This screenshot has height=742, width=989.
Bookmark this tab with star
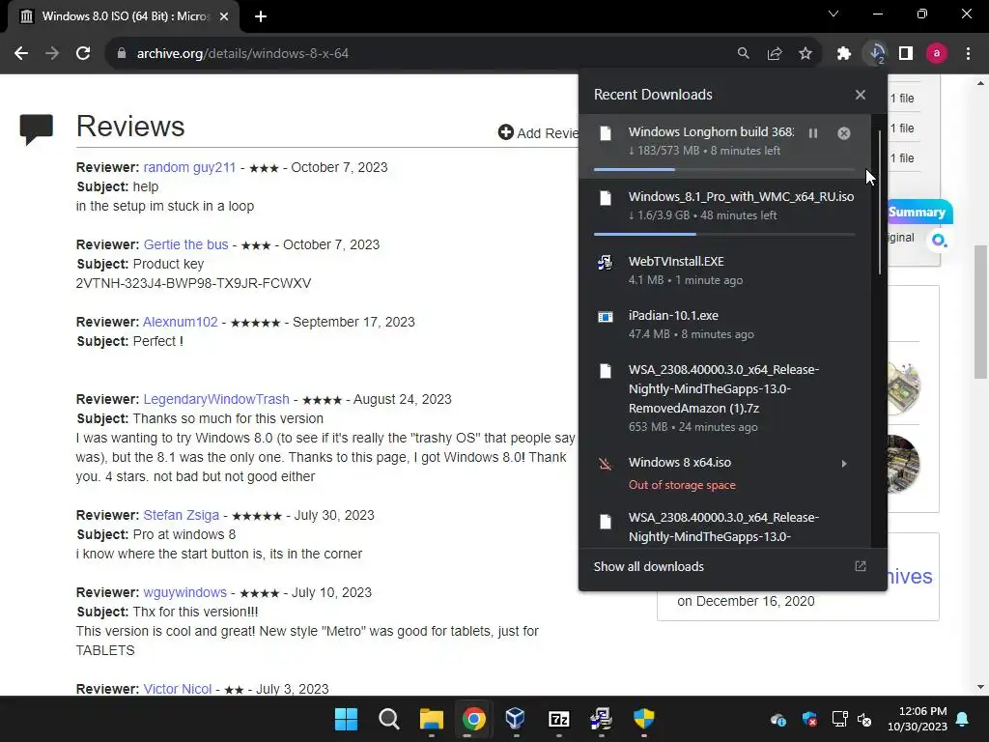pos(805,54)
